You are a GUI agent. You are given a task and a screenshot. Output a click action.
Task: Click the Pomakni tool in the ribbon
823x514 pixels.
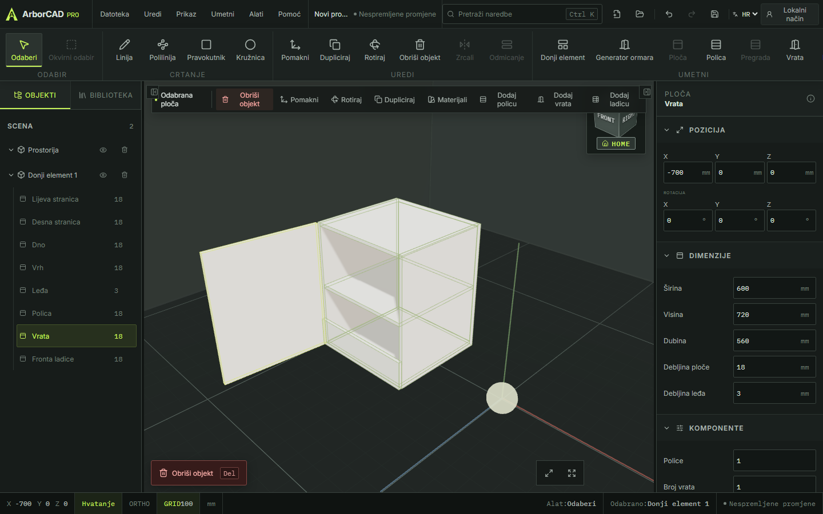[x=295, y=50]
